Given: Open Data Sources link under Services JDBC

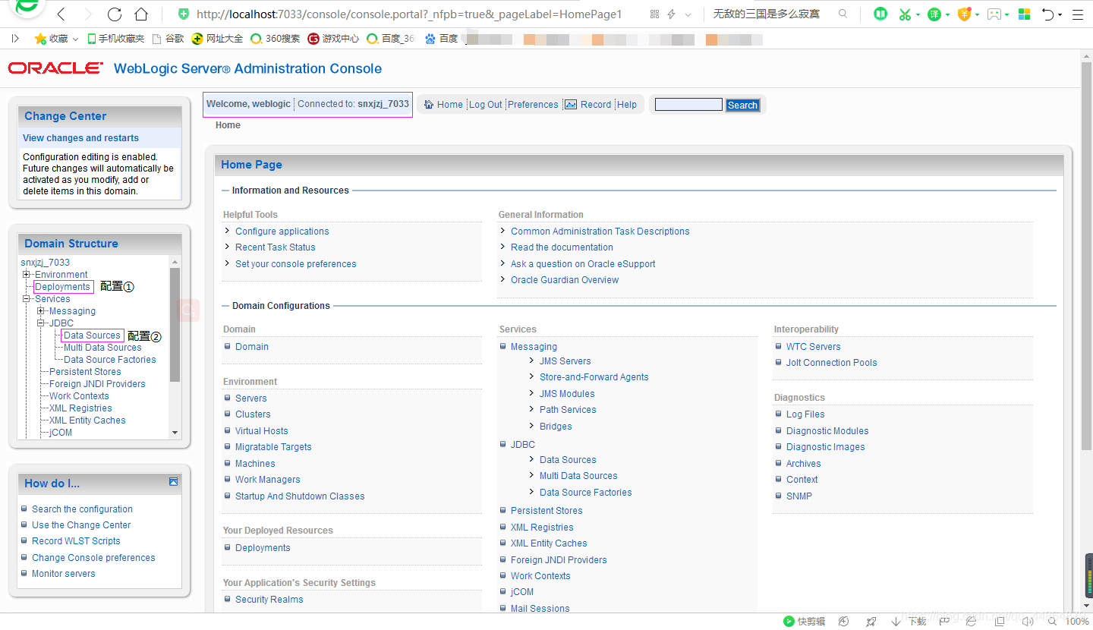Looking at the screenshot, I should [x=568, y=460].
